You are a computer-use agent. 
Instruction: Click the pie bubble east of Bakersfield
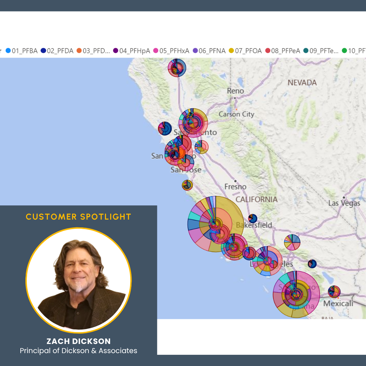292,242
